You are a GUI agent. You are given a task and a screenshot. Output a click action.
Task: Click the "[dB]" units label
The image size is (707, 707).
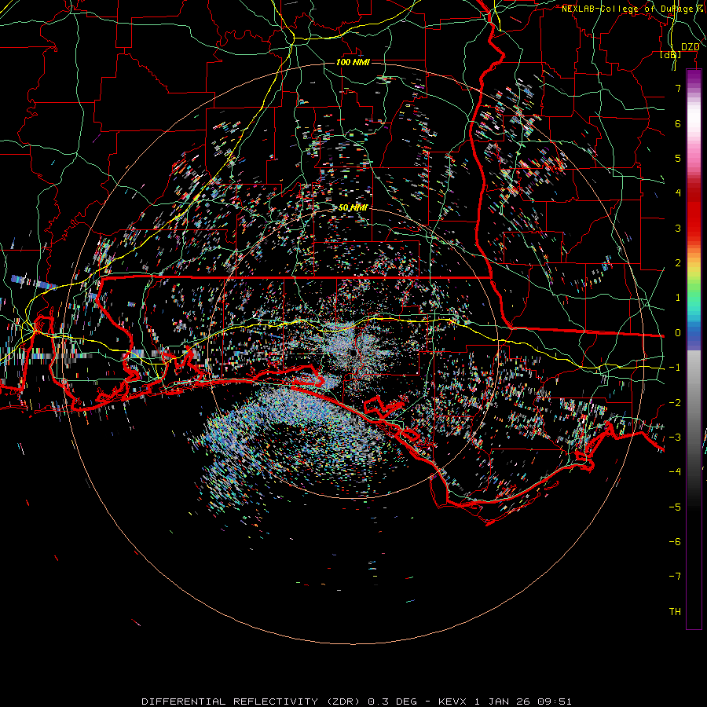click(671, 54)
